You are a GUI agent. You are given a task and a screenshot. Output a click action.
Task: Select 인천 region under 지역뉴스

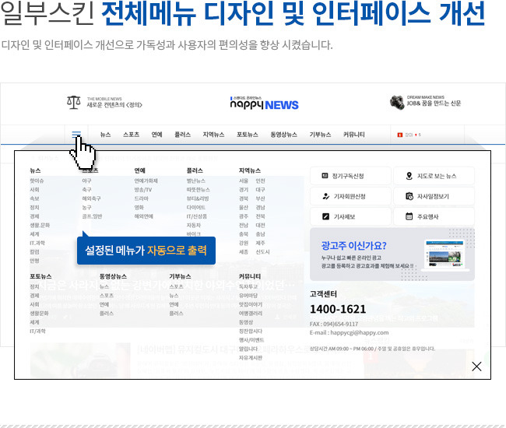tap(261, 181)
